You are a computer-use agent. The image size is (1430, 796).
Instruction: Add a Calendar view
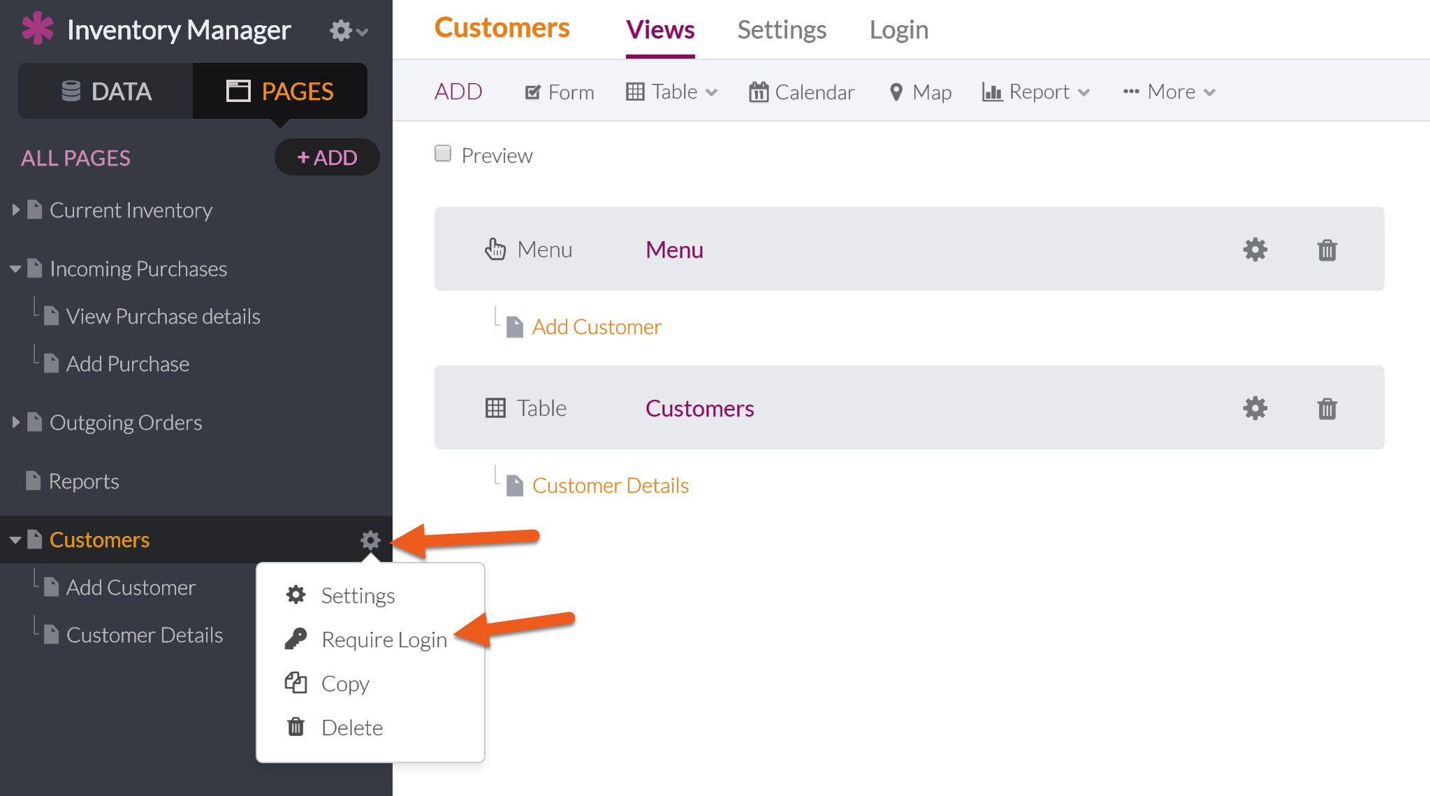(801, 92)
